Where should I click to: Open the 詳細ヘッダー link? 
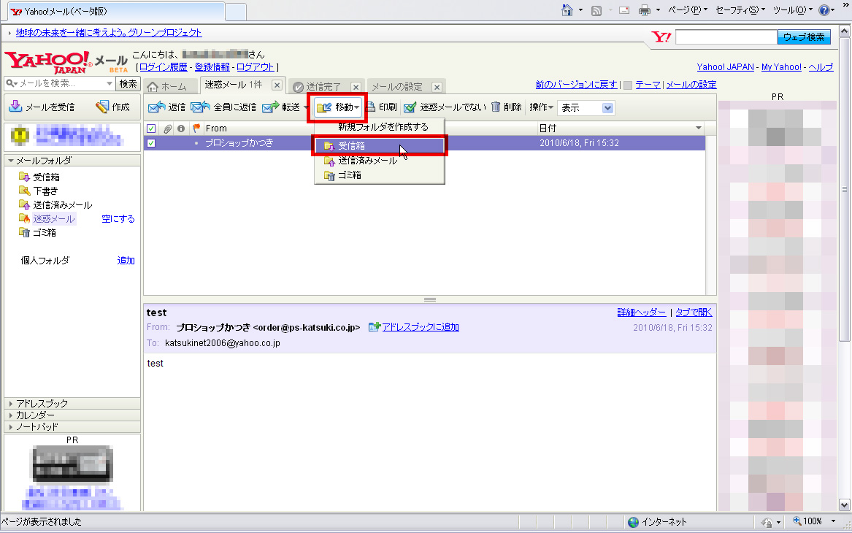pyautogui.click(x=642, y=312)
